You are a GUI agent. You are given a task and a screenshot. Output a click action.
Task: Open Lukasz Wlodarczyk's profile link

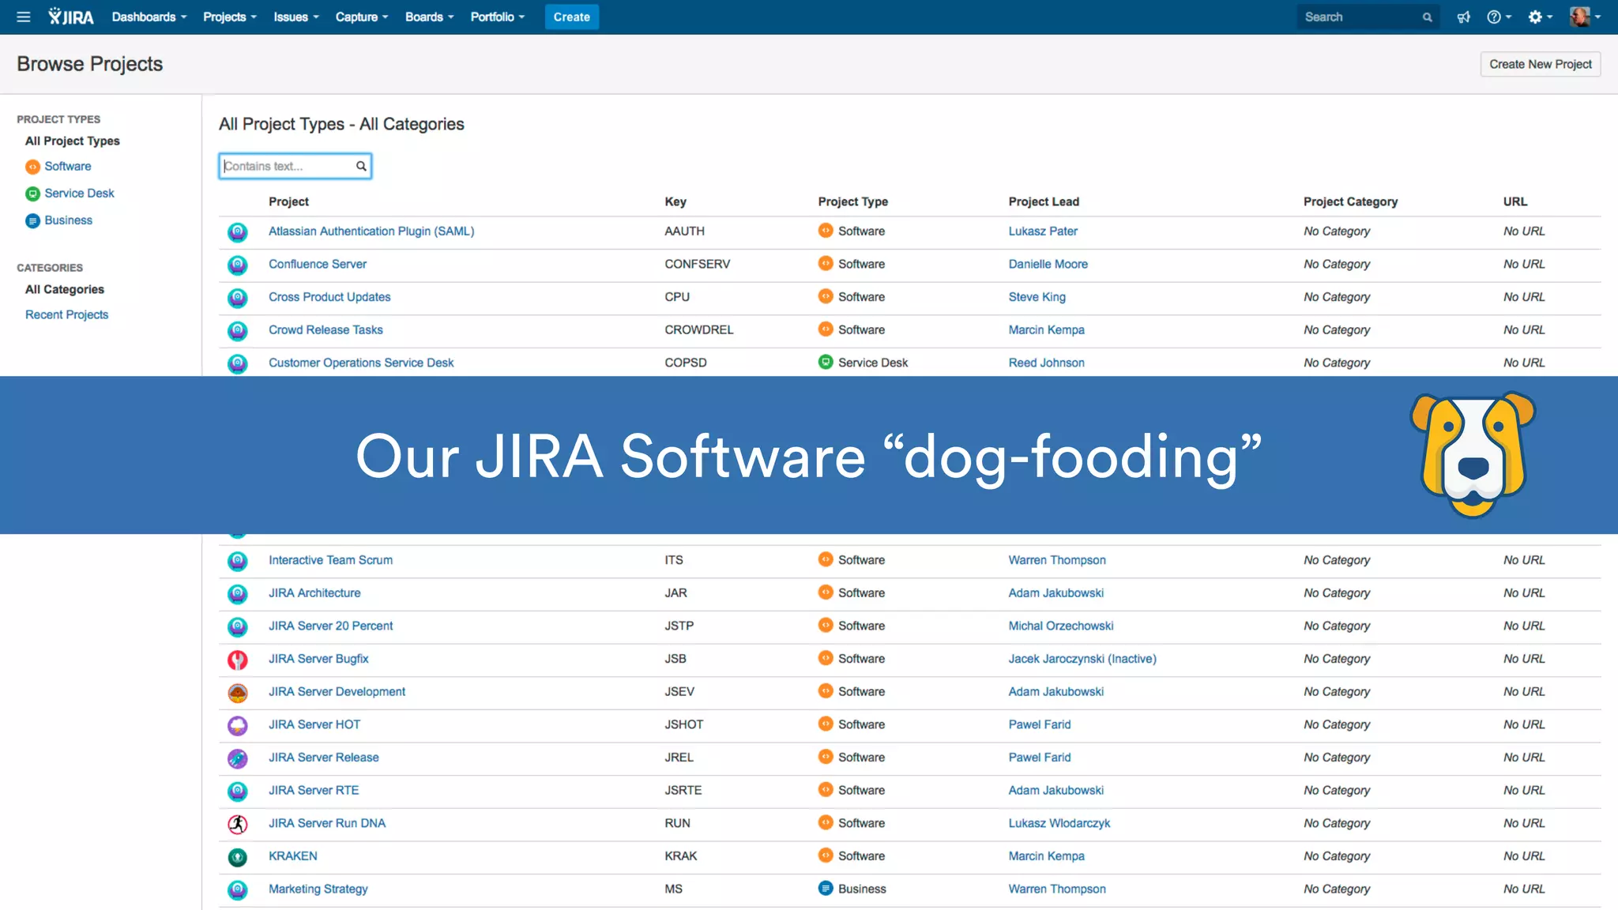tap(1059, 823)
